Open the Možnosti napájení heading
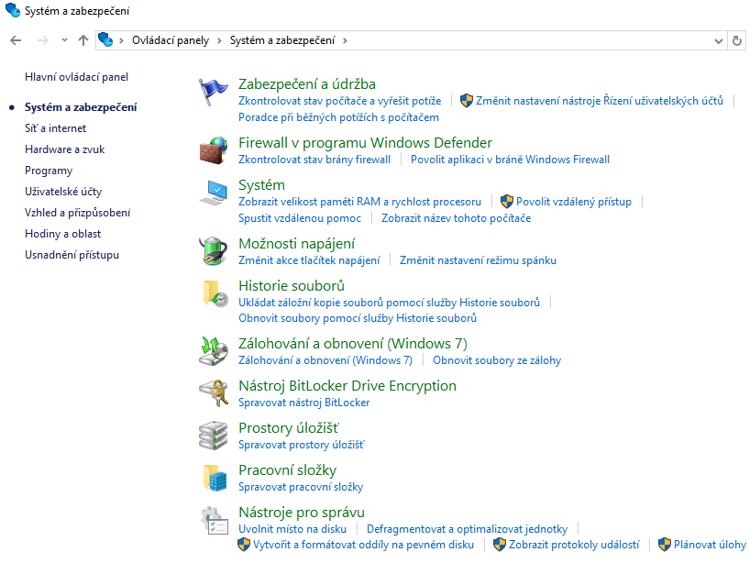The width and height of the screenshot is (749, 563). pyautogui.click(x=297, y=244)
